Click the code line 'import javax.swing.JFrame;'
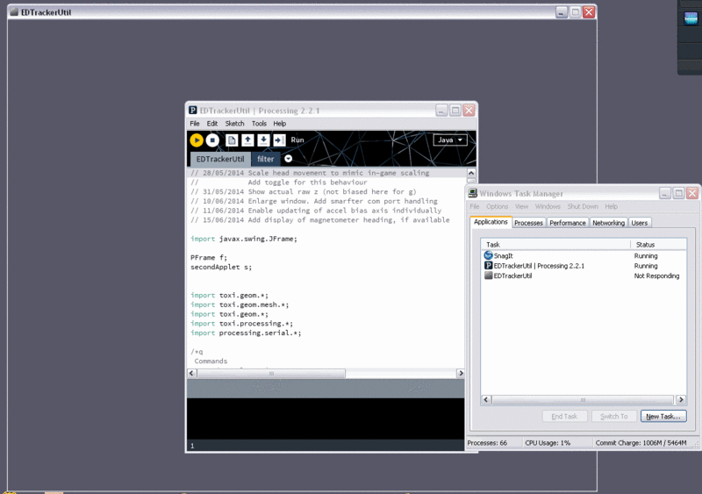 pos(244,239)
